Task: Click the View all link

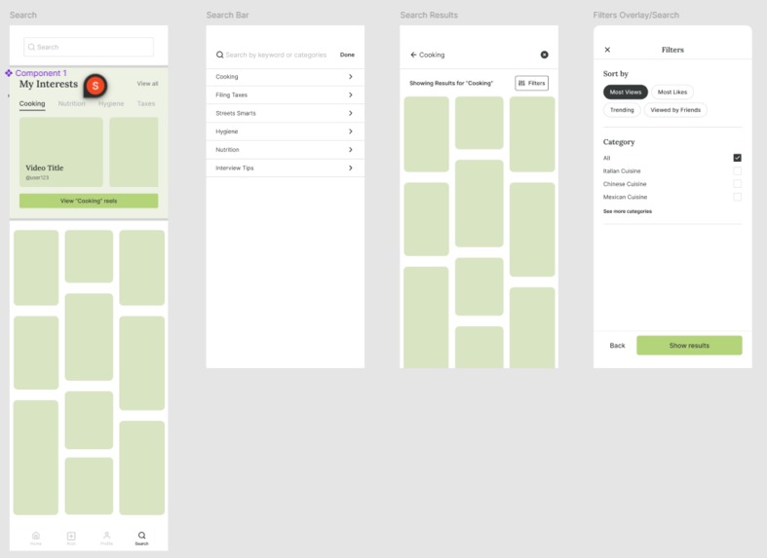Action: pos(147,84)
